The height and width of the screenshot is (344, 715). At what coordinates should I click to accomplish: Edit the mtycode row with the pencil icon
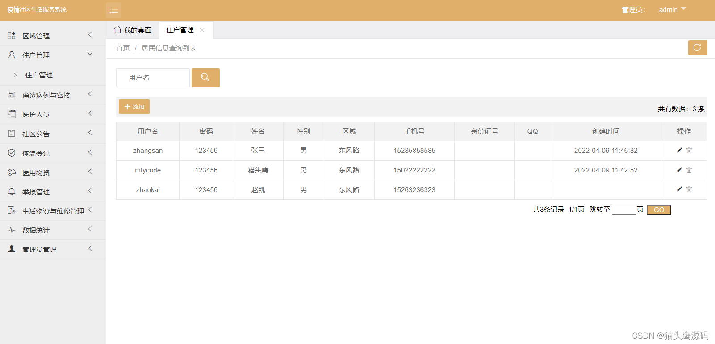pos(679,170)
